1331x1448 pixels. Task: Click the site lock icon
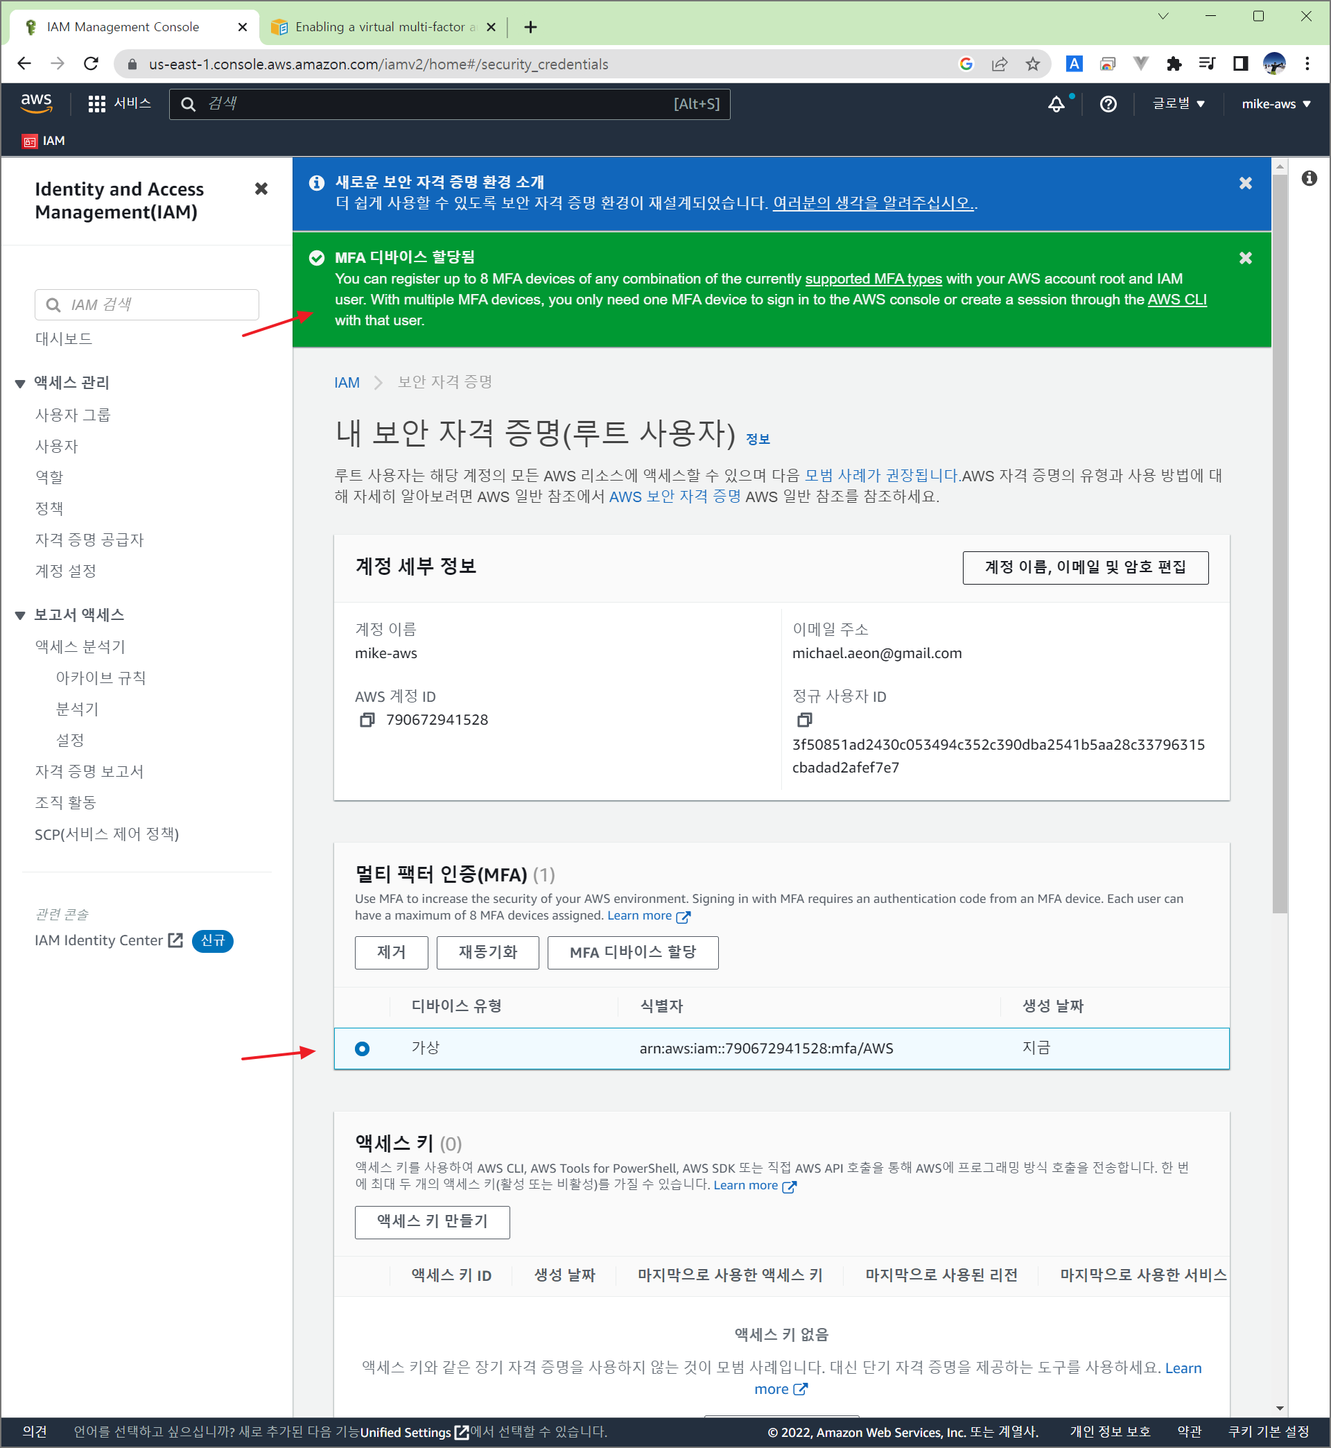click(132, 64)
